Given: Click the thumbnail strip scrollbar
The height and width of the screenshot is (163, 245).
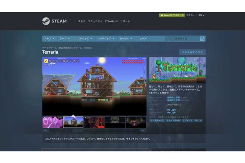Looking at the screenshot, I should pos(94,130).
